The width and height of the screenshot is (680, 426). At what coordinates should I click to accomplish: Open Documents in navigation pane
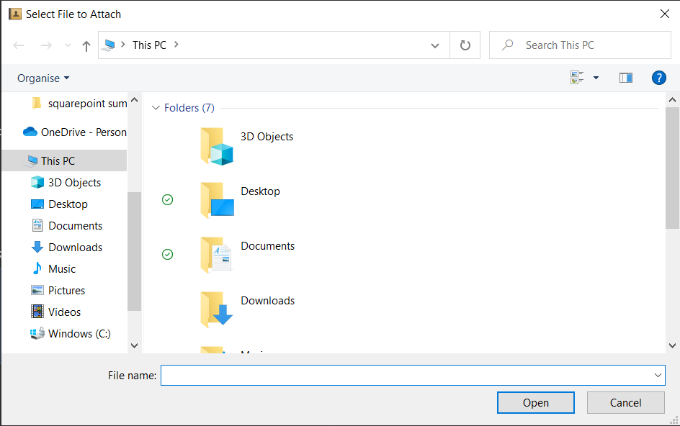67,226
